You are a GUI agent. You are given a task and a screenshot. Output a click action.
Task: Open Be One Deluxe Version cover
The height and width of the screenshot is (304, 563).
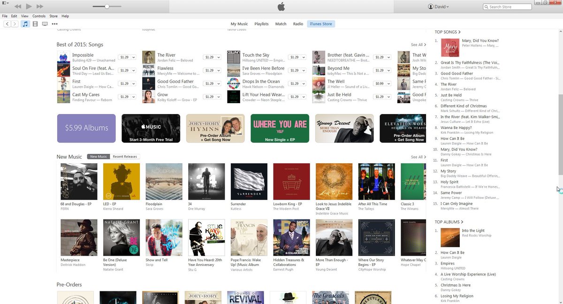(x=122, y=237)
